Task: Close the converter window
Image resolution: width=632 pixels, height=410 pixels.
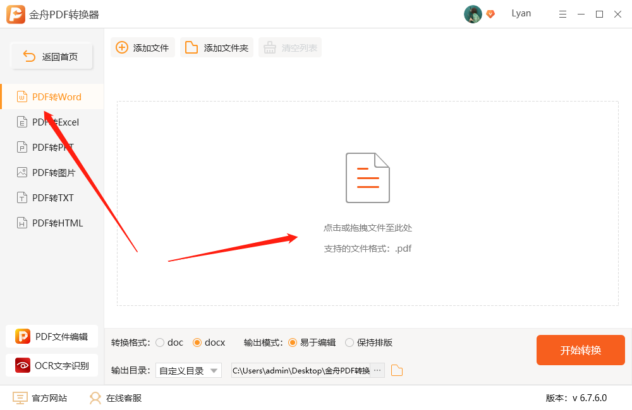Action: 617,15
